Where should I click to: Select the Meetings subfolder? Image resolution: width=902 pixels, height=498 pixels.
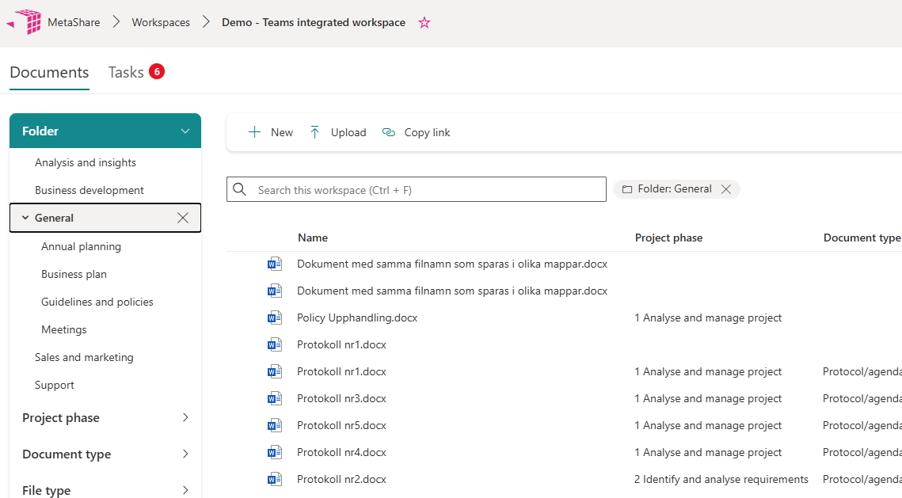(64, 329)
